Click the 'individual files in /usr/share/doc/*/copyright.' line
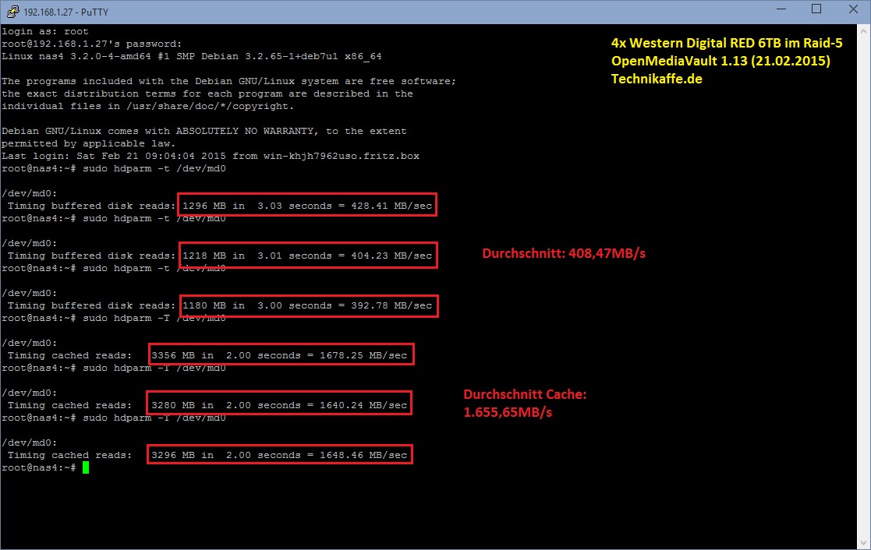Screen dimensions: 871x550 147,107
